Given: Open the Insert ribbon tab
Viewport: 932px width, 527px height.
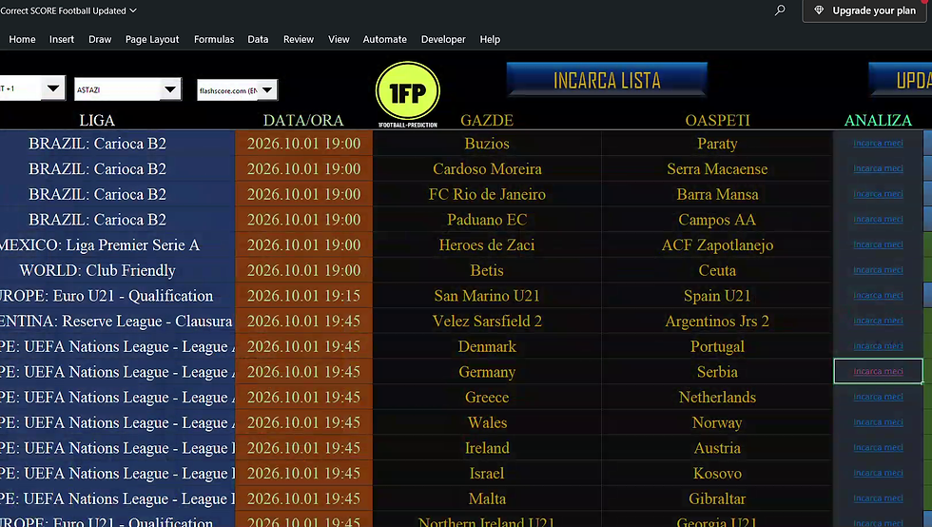Looking at the screenshot, I should [x=62, y=39].
